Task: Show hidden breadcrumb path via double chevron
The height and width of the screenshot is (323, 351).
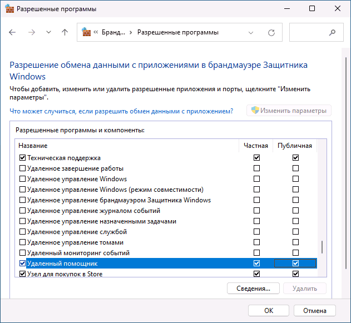Action: 96,32
